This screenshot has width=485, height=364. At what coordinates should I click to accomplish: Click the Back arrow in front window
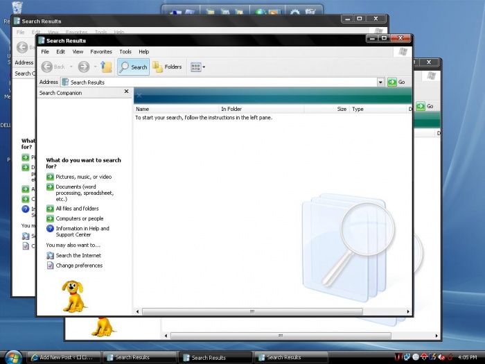coord(47,67)
